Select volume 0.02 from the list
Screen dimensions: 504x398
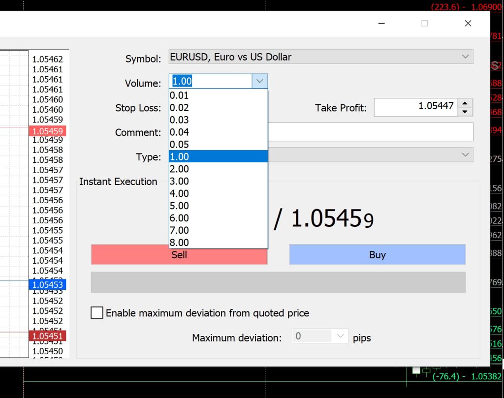tap(218, 108)
